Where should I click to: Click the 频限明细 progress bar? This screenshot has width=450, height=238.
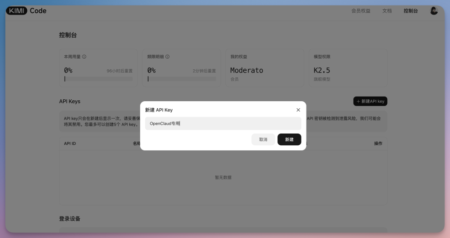tap(181, 79)
